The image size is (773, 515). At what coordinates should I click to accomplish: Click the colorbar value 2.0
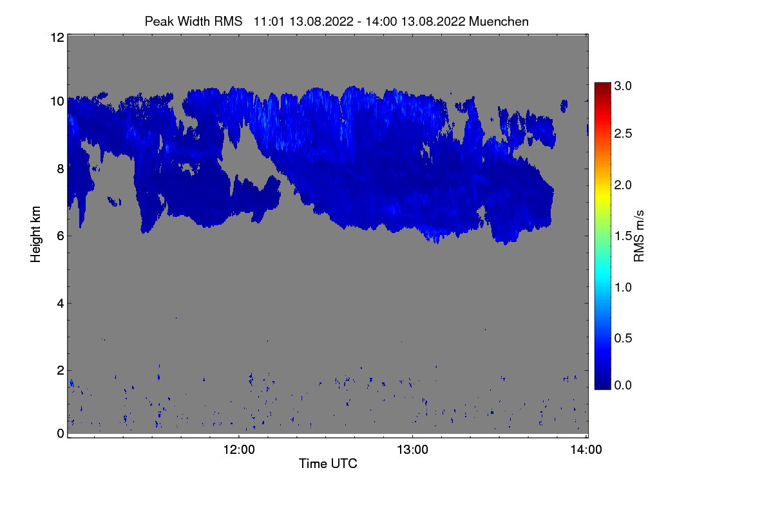click(x=622, y=185)
